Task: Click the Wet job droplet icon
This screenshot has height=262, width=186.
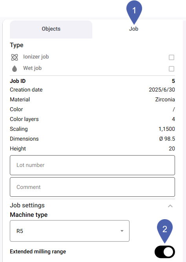Action: tap(15, 68)
